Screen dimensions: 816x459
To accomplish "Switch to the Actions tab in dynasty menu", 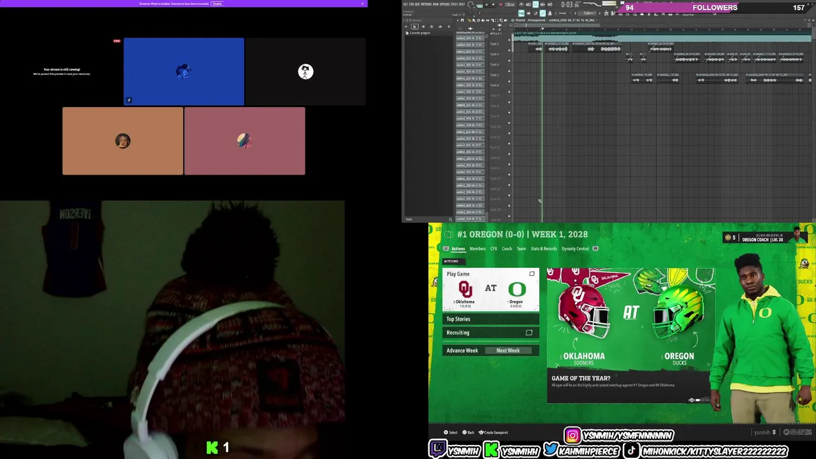I will point(458,249).
